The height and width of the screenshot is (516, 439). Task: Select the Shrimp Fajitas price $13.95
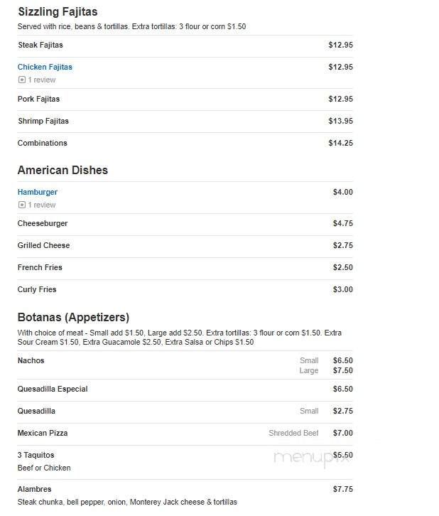[x=341, y=121]
